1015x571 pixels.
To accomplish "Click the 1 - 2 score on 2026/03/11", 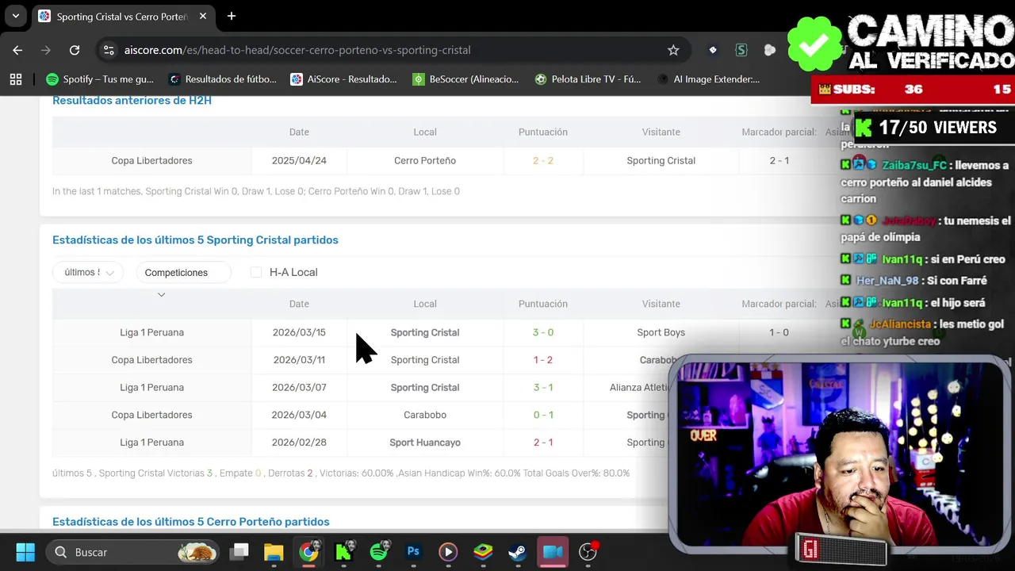I will pos(543,360).
